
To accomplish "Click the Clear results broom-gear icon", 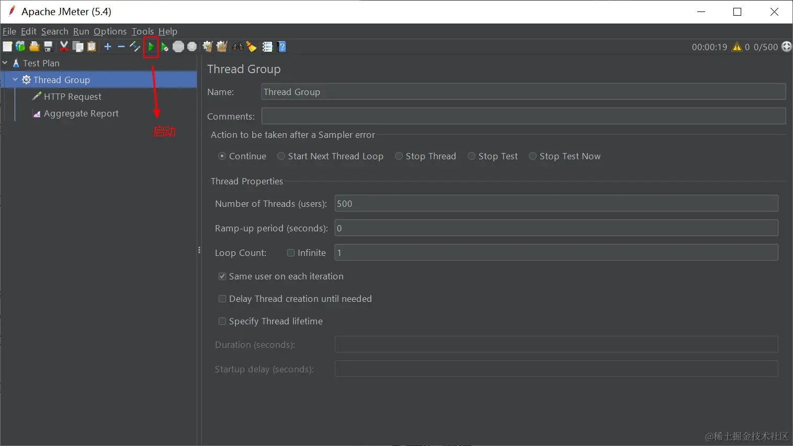I will click(x=208, y=47).
